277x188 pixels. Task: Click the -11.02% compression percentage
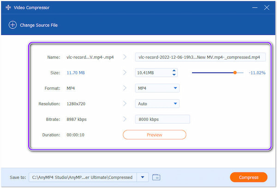pos(257,73)
